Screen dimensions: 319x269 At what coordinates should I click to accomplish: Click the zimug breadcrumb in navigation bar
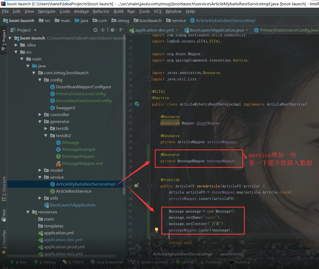pos(120,20)
